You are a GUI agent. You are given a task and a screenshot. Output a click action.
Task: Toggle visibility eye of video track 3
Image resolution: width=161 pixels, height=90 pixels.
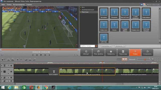click(11, 72)
